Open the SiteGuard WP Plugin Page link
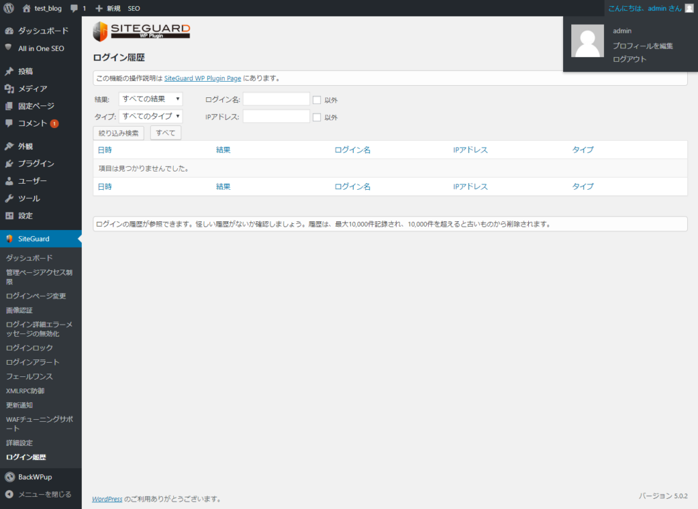Image resolution: width=698 pixels, height=509 pixels. coord(202,78)
